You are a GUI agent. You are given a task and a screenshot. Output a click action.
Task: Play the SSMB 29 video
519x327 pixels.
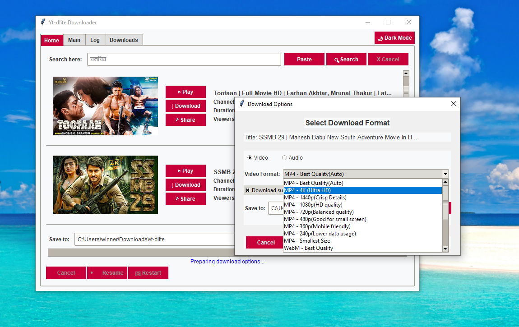(185, 171)
